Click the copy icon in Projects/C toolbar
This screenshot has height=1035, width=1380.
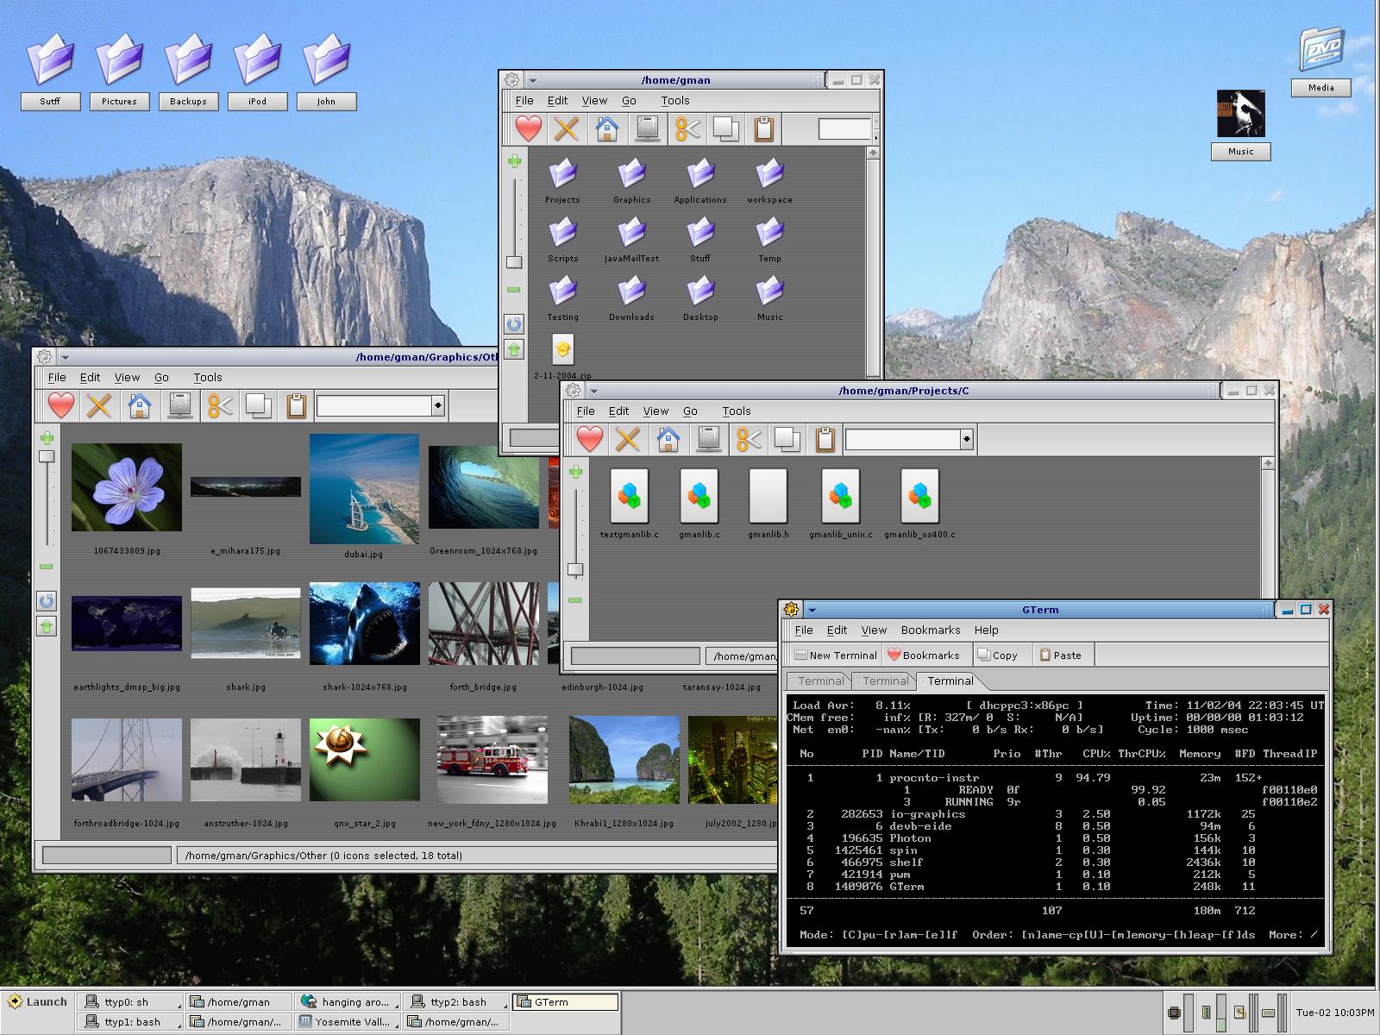(787, 439)
